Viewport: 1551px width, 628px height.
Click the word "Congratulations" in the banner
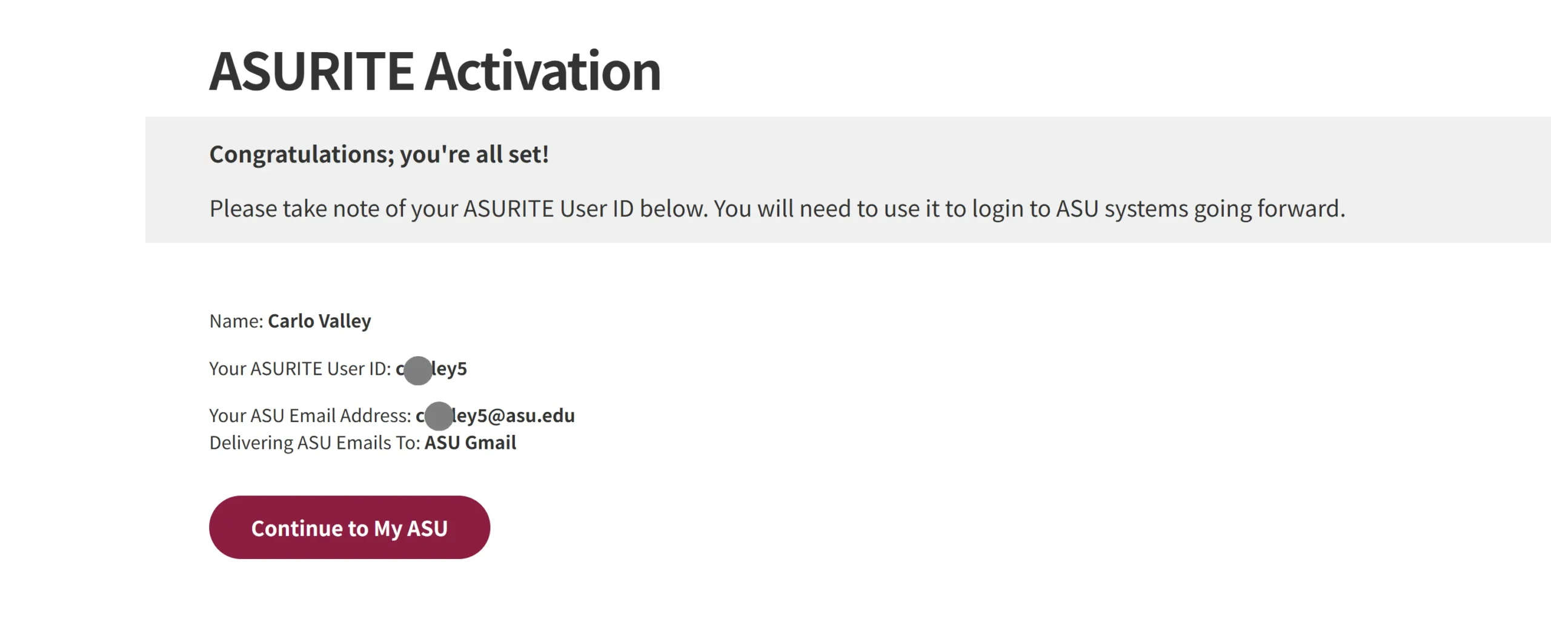pyautogui.click(x=301, y=154)
